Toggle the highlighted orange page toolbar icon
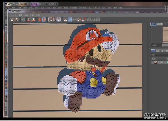Viewport: 168px width, 121px height. click(44, 20)
